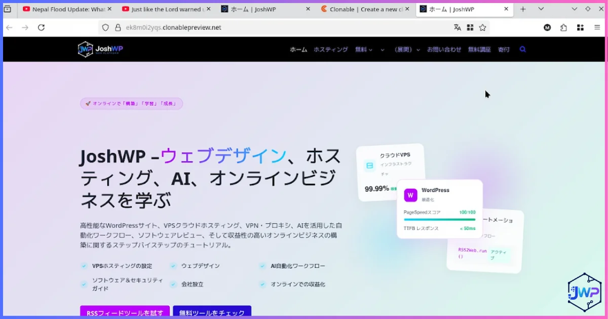Close the Nepal Flood Update tab
Screen dimensions: 608x319
coord(109,9)
